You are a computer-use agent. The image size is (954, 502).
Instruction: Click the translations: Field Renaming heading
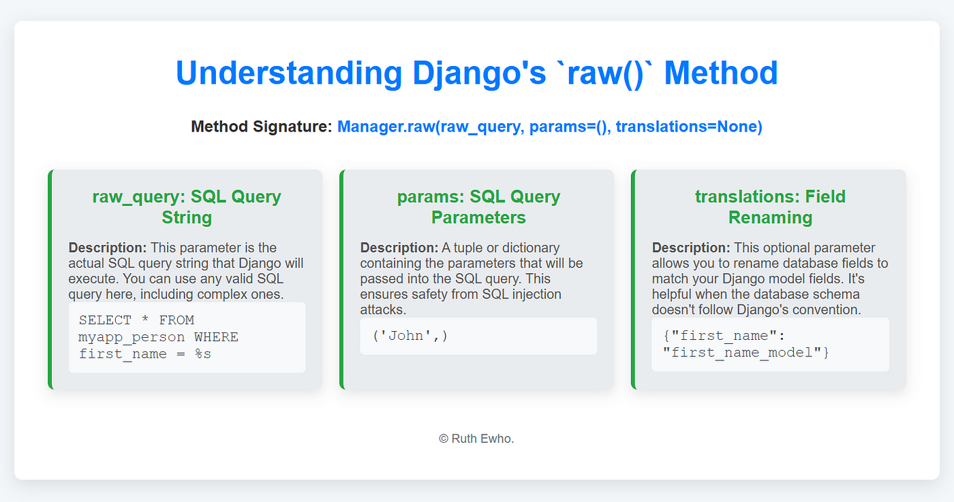click(770, 207)
